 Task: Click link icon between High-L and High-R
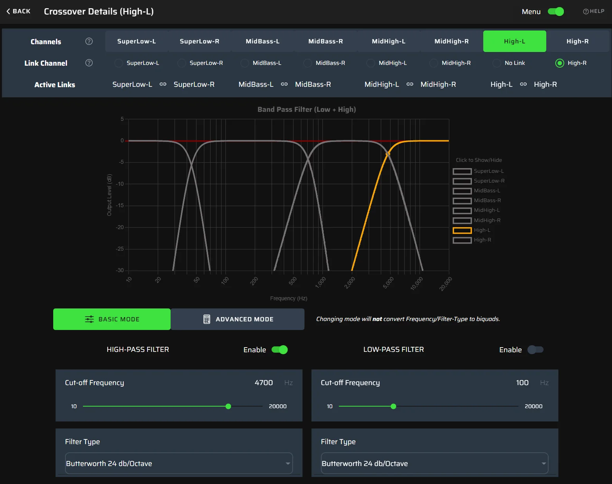point(523,84)
